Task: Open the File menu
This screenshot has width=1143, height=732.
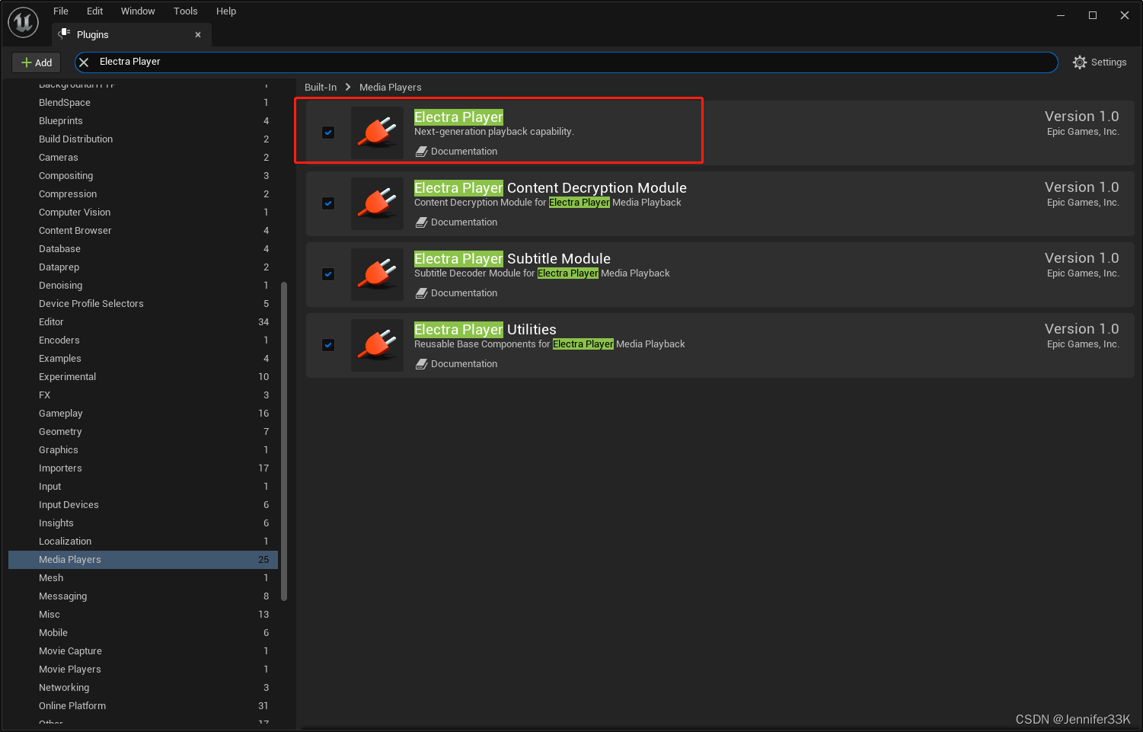Action: click(x=61, y=11)
